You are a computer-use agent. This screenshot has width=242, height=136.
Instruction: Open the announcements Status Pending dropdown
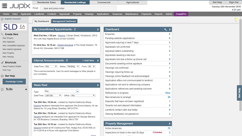73,66
